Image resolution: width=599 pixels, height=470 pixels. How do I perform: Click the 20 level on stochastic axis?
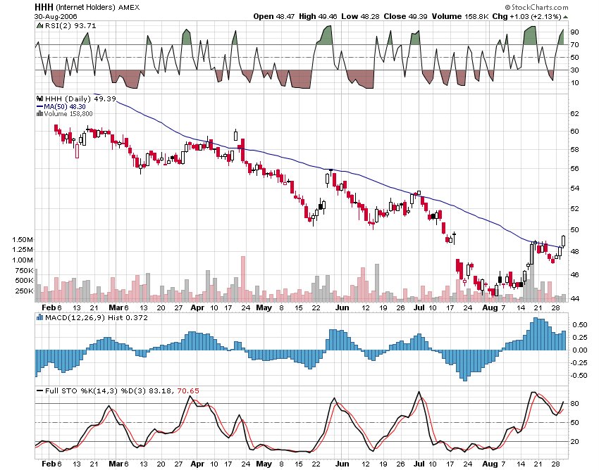point(574,442)
